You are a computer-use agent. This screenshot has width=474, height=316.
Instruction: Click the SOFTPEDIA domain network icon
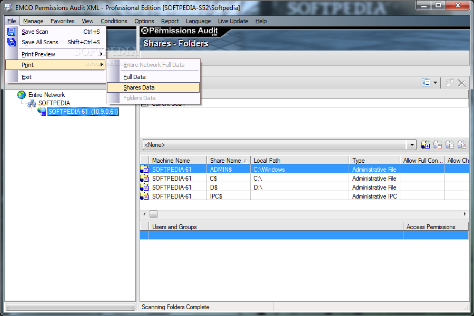[32, 103]
